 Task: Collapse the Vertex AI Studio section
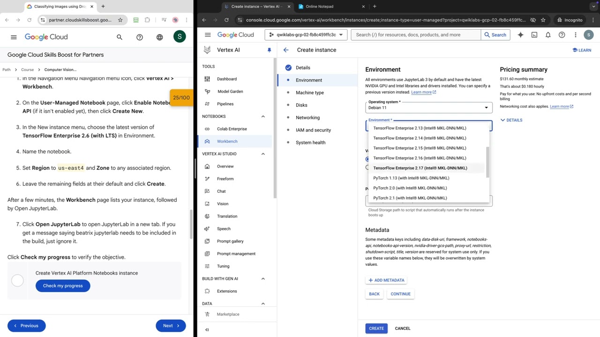tap(263, 154)
